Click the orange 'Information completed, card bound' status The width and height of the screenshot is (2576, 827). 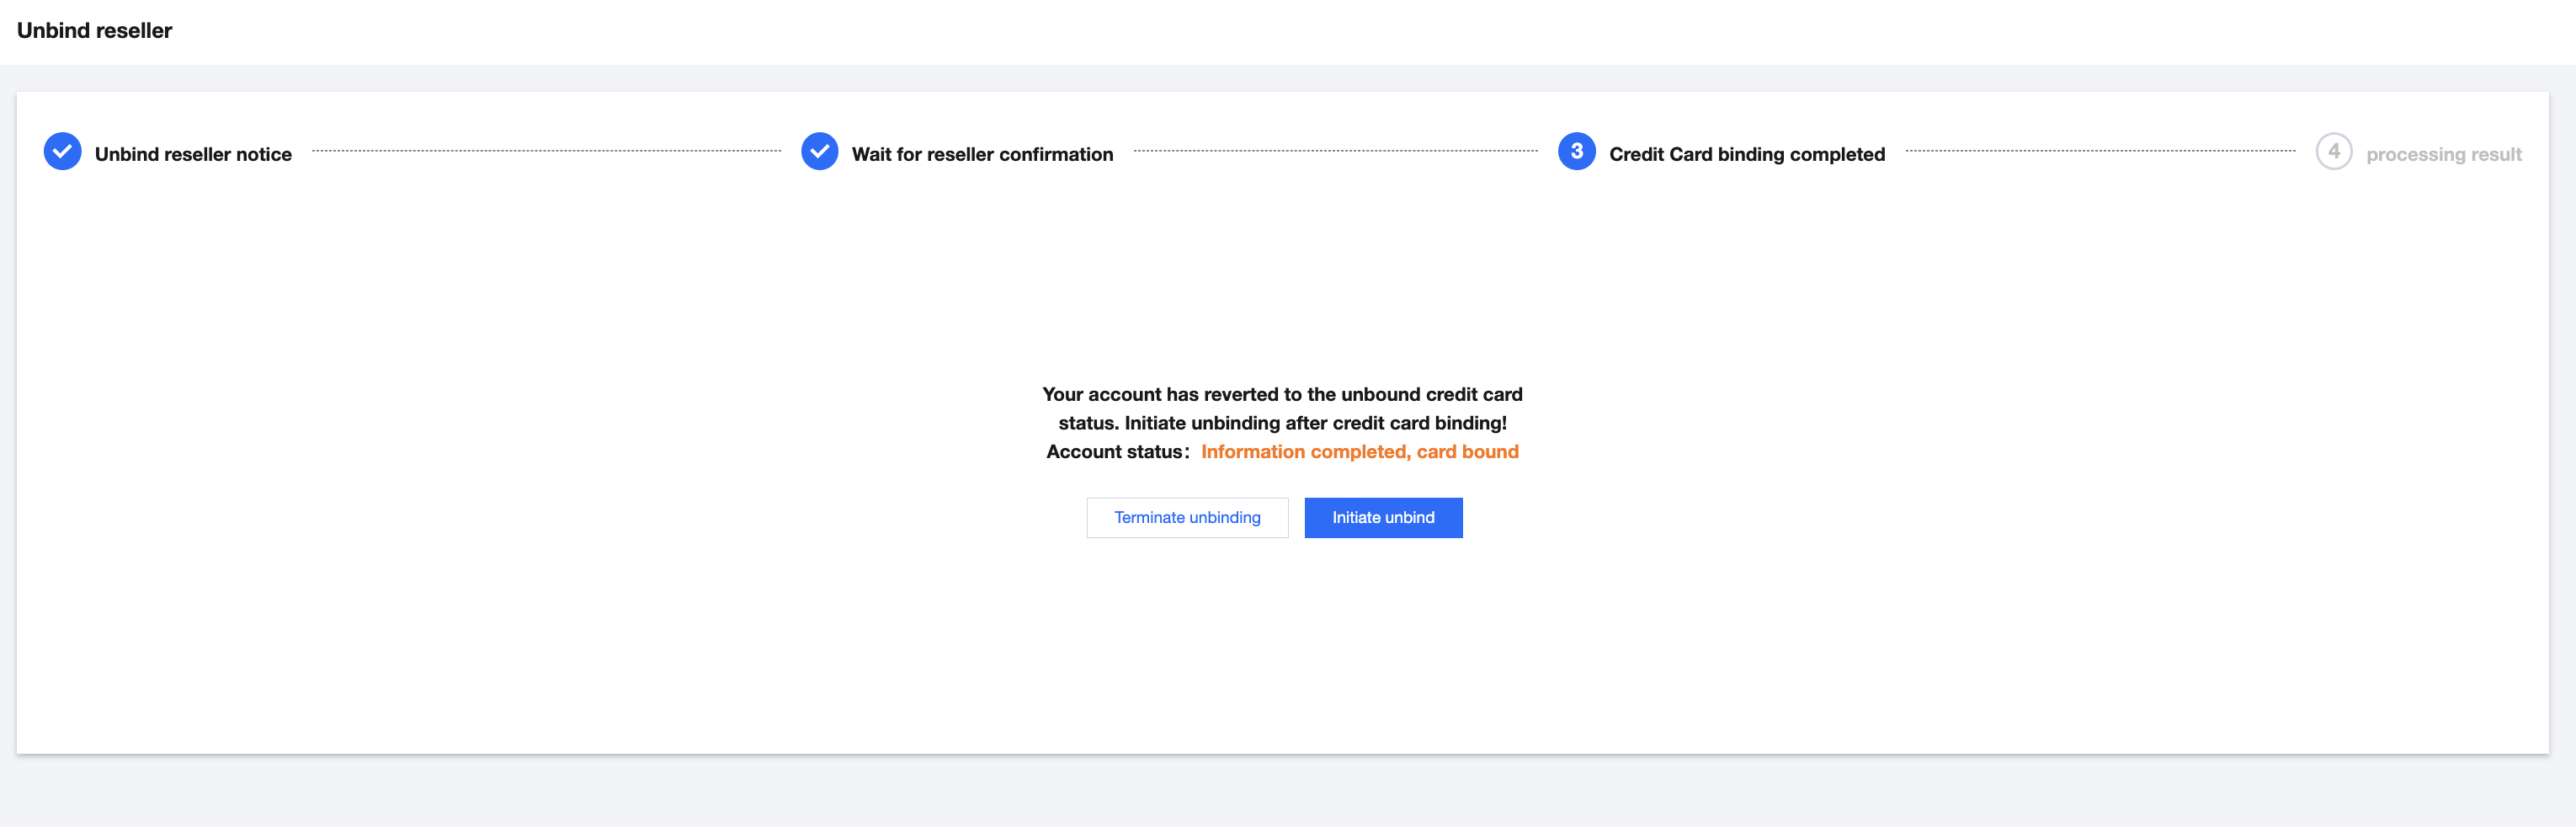pos(1359,452)
